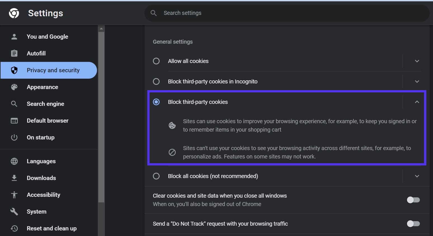Viewport: 433px width, 236px height.
Task: Click the Reset and clean up history icon
Action: point(14,228)
